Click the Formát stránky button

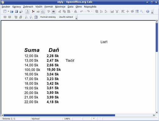[48, 17]
